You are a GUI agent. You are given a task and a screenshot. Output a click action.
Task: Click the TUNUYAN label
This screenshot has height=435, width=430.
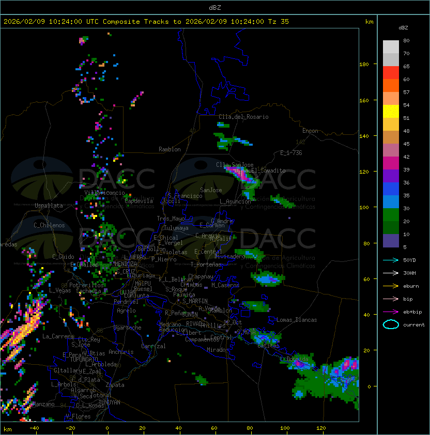[110, 402]
